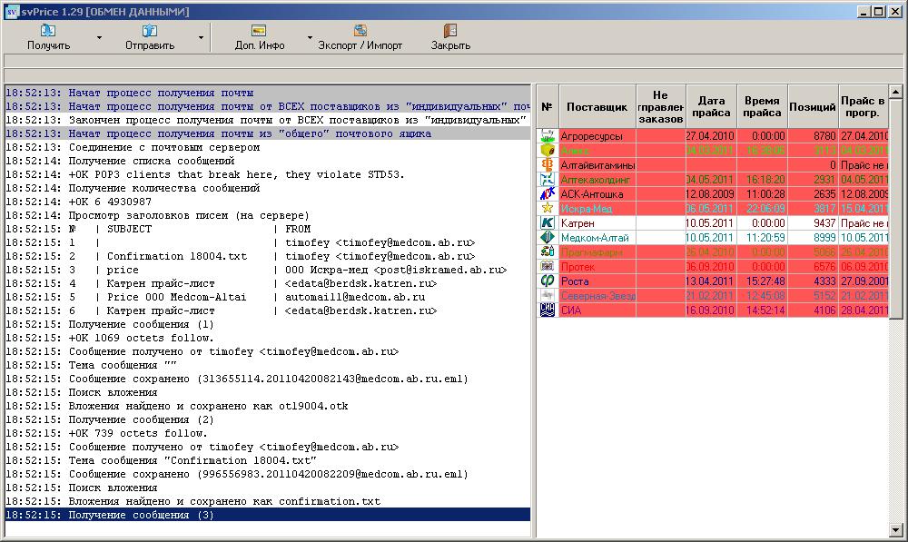Click the Экспорт / Импорт toolbar icon

click(x=360, y=32)
